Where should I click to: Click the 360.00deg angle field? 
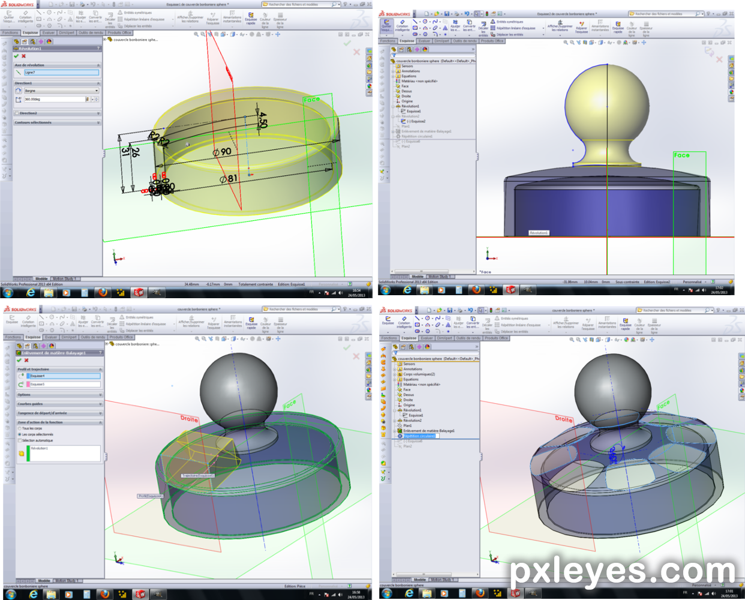(x=54, y=99)
